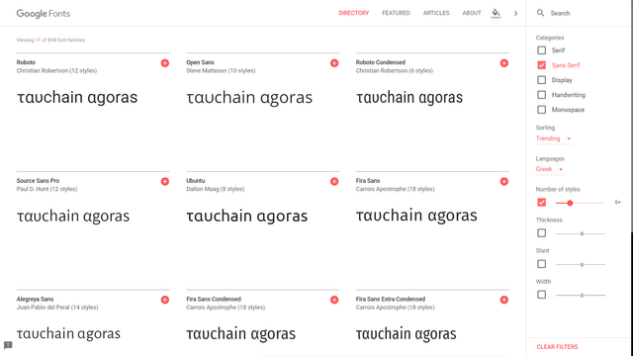Screen dimensions: 633x356
Task: Expand navigation with the right chevron
Action: pos(515,13)
